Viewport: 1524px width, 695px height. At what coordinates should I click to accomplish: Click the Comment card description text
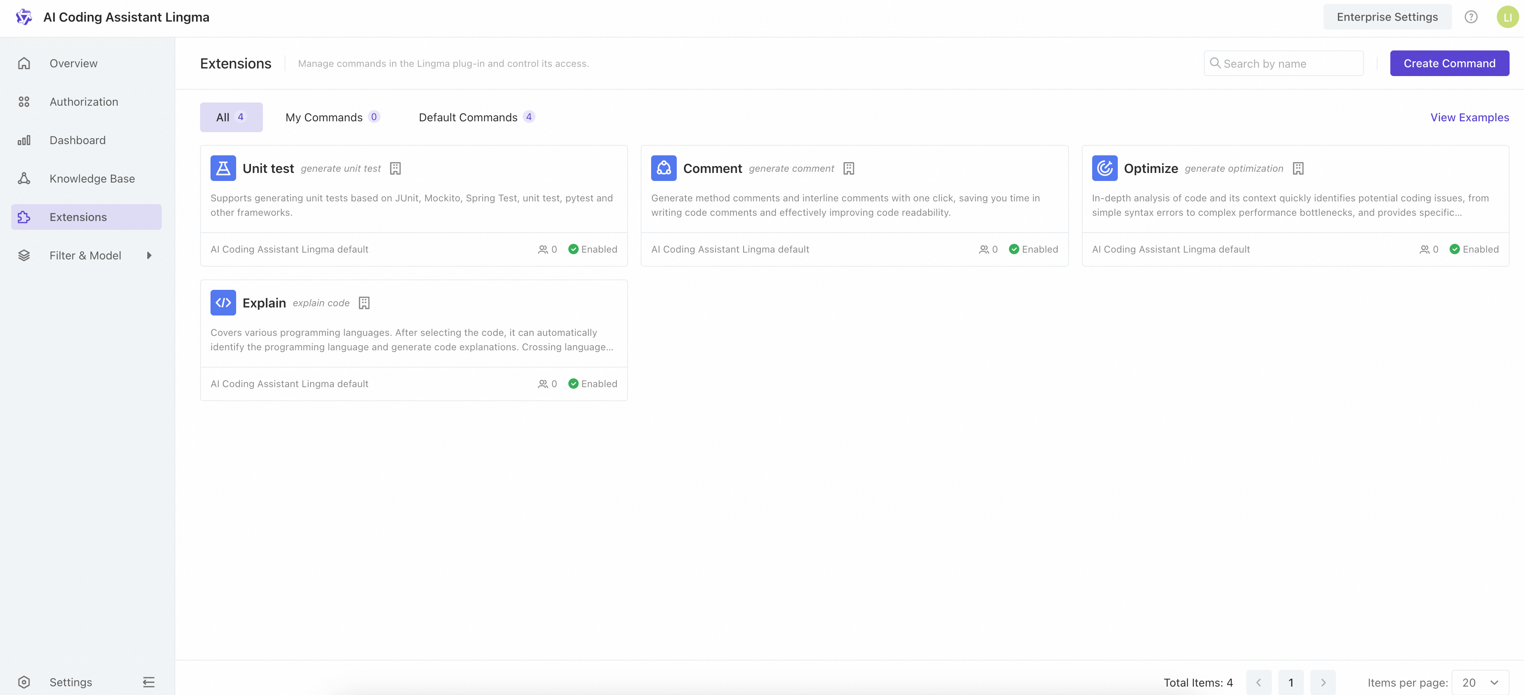tap(845, 205)
